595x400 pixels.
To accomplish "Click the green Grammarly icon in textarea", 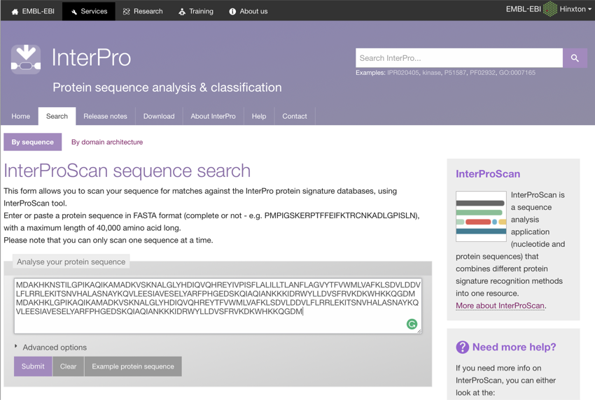I will click(x=412, y=324).
